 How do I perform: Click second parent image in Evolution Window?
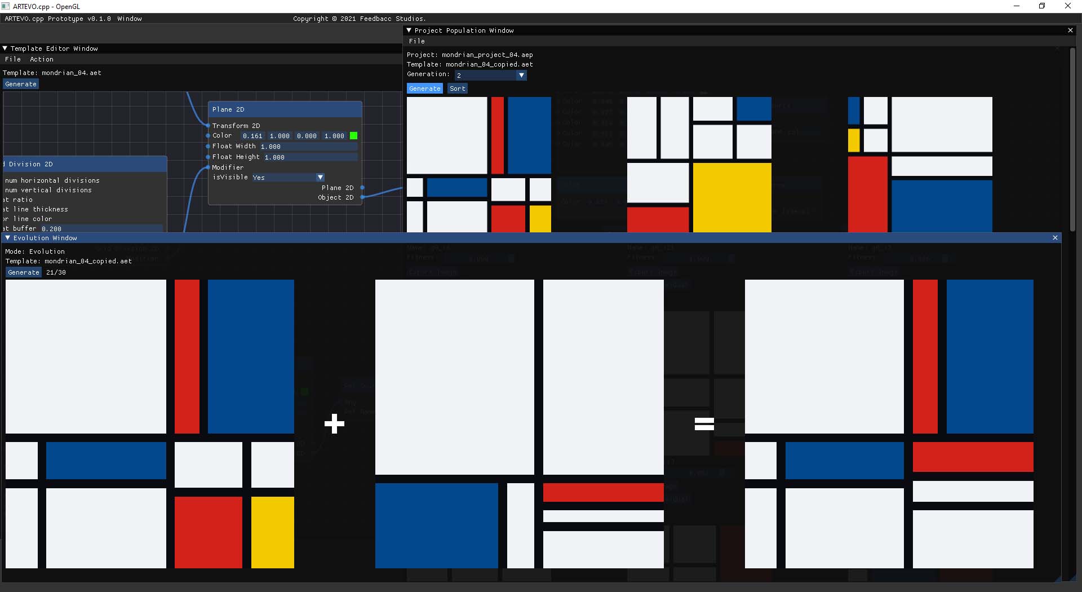tap(520, 424)
